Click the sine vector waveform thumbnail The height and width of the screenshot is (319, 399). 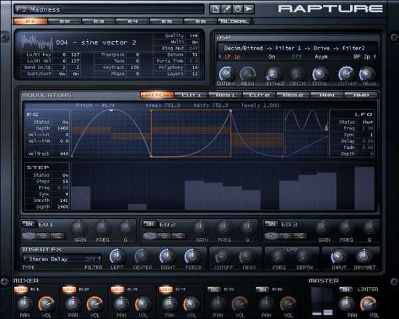37,43
